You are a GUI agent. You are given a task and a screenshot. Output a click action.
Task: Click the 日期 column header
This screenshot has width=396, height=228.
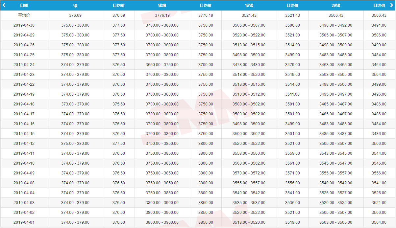pos(24,6)
